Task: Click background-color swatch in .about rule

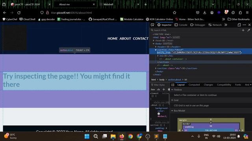Action: pyautogui.click(x=159, y=114)
